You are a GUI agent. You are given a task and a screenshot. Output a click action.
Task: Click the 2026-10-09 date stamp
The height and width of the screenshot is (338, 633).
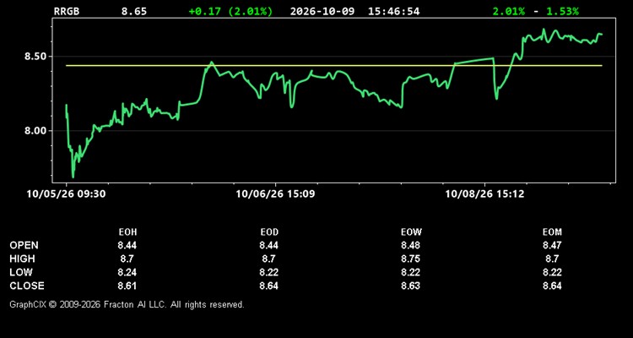[x=322, y=11]
